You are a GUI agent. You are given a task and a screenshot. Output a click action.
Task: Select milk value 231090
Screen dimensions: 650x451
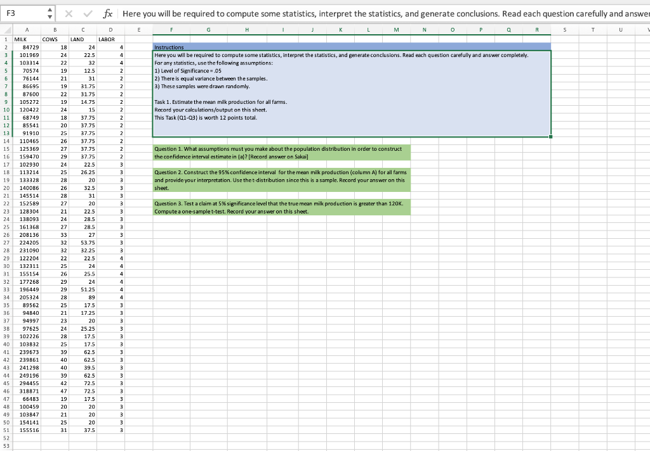pyautogui.click(x=27, y=250)
